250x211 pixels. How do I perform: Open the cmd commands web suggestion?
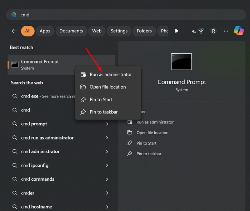[61, 179]
